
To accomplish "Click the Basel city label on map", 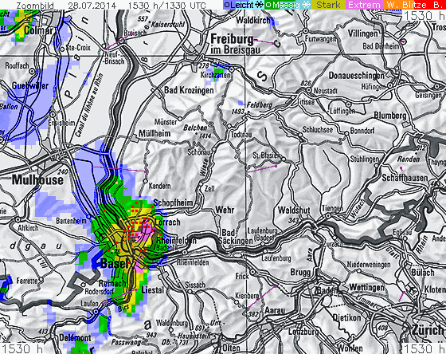I will (x=113, y=263).
